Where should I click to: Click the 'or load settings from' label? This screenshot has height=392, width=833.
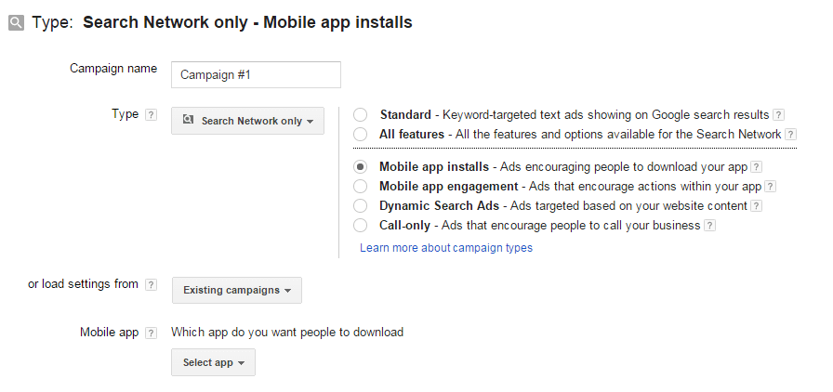click(x=83, y=284)
